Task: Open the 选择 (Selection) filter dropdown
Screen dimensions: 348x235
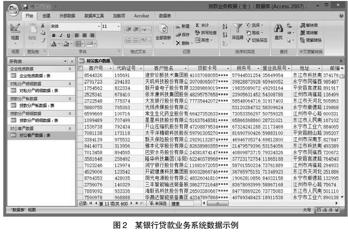Action: pyautogui.click(x=254, y=25)
